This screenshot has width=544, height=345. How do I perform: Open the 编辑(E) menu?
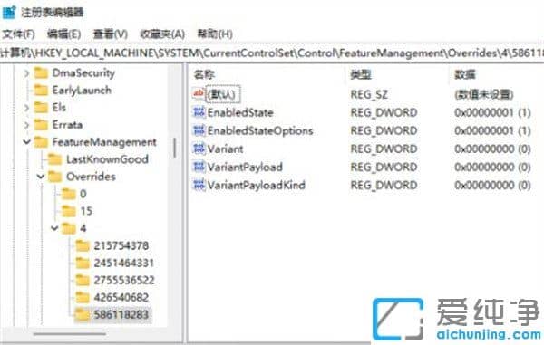(63, 34)
